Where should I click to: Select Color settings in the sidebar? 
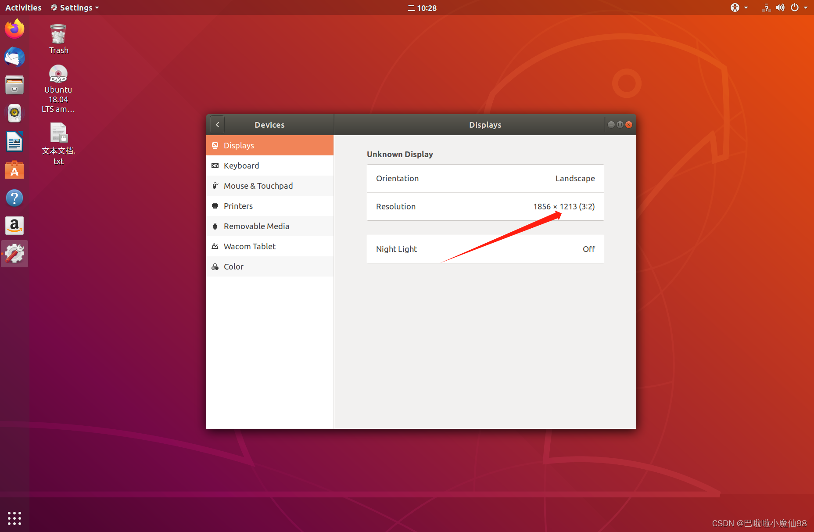233,266
